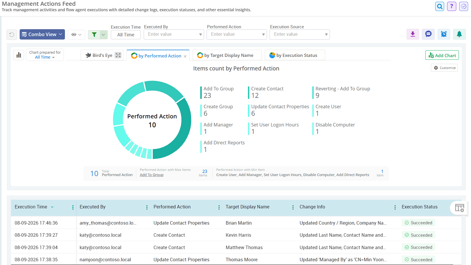Open the Execution Source filter dropdown
The width and height of the screenshot is (471, 265).
300,34
